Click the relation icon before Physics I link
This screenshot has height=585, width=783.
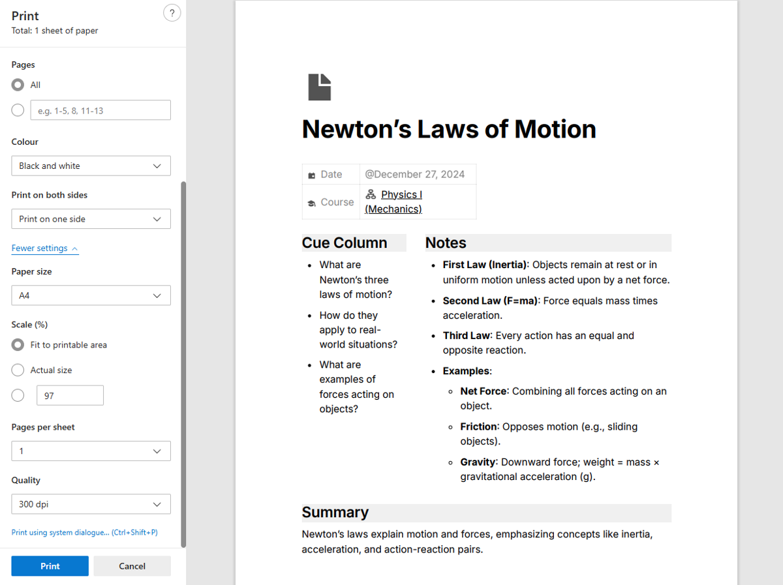click(x=371, y=194)
